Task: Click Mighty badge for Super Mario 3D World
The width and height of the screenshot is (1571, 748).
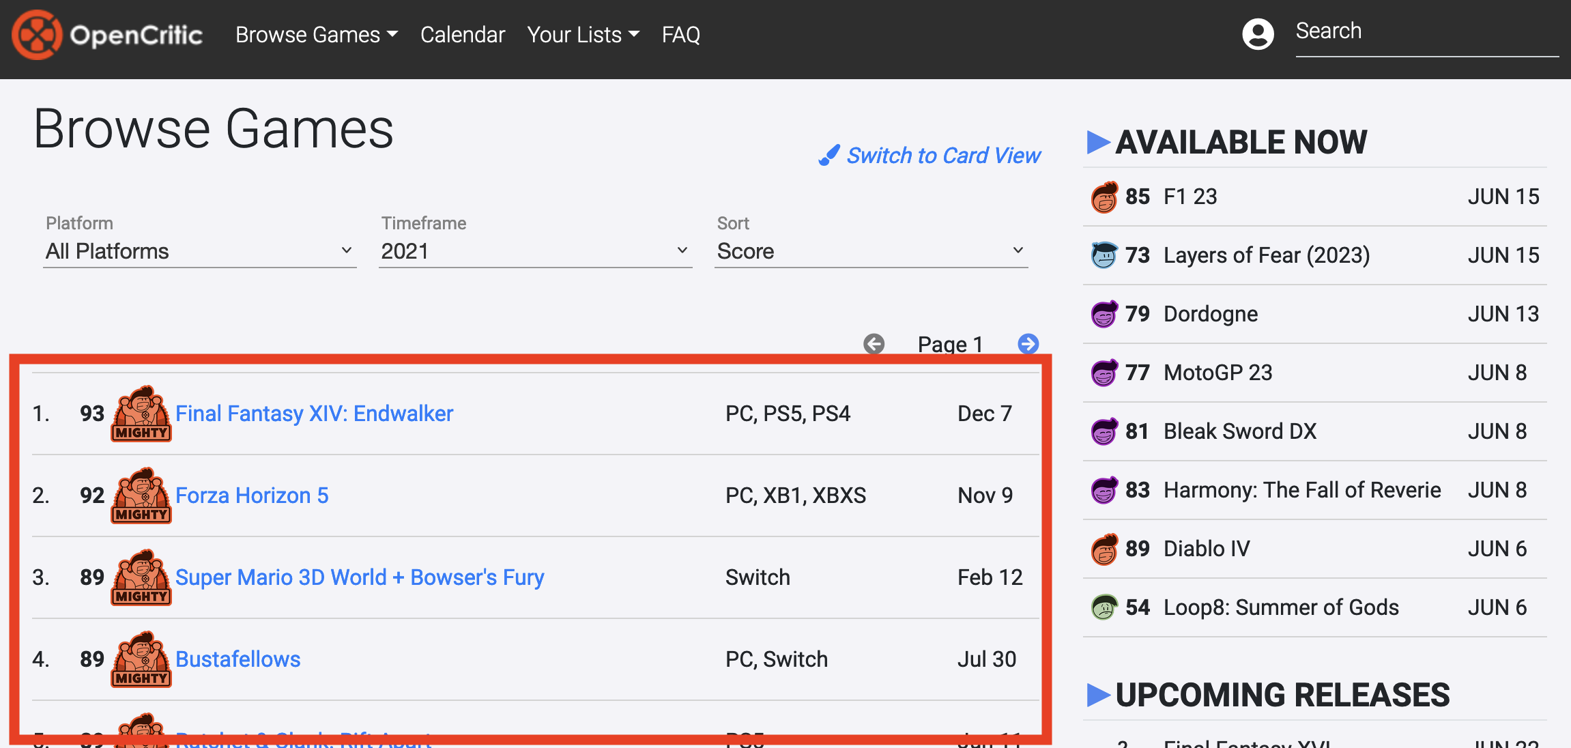Action: (141, 577)
